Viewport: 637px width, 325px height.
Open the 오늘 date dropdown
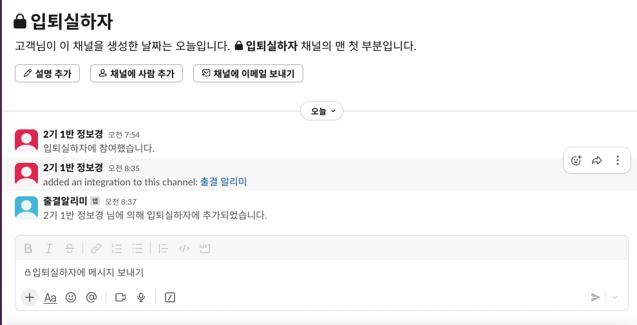pos(321,111)
